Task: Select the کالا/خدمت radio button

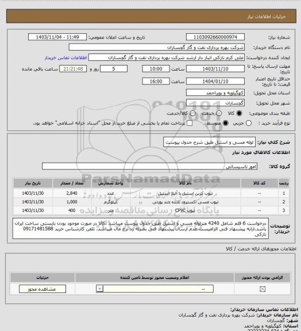Action: coord(192,113)
